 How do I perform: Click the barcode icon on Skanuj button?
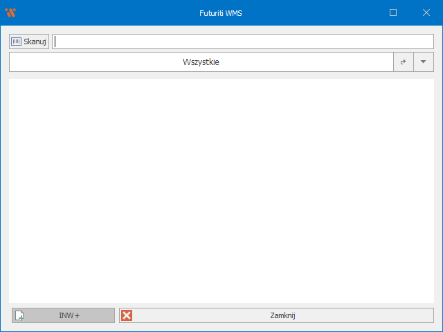pos(16,41)
